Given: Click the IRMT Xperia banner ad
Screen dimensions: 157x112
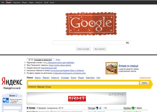Looking at the screenshot, I should coord(76,98).
